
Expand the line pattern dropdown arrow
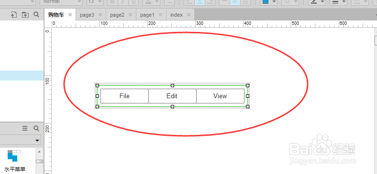tap(366, 2)
